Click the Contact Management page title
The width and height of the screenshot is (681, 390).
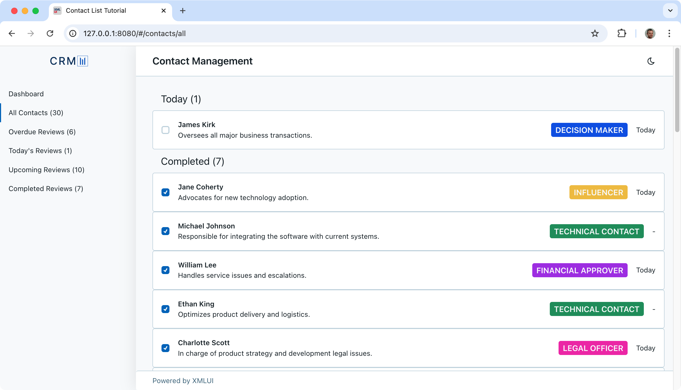[202, 61]
